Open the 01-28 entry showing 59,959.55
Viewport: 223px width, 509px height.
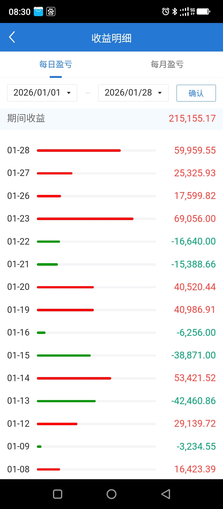tap(111, 150)
